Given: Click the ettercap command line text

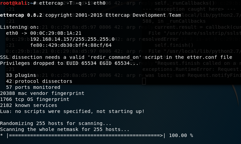Looking at the screenshot, I should click(x=72, y=3).
